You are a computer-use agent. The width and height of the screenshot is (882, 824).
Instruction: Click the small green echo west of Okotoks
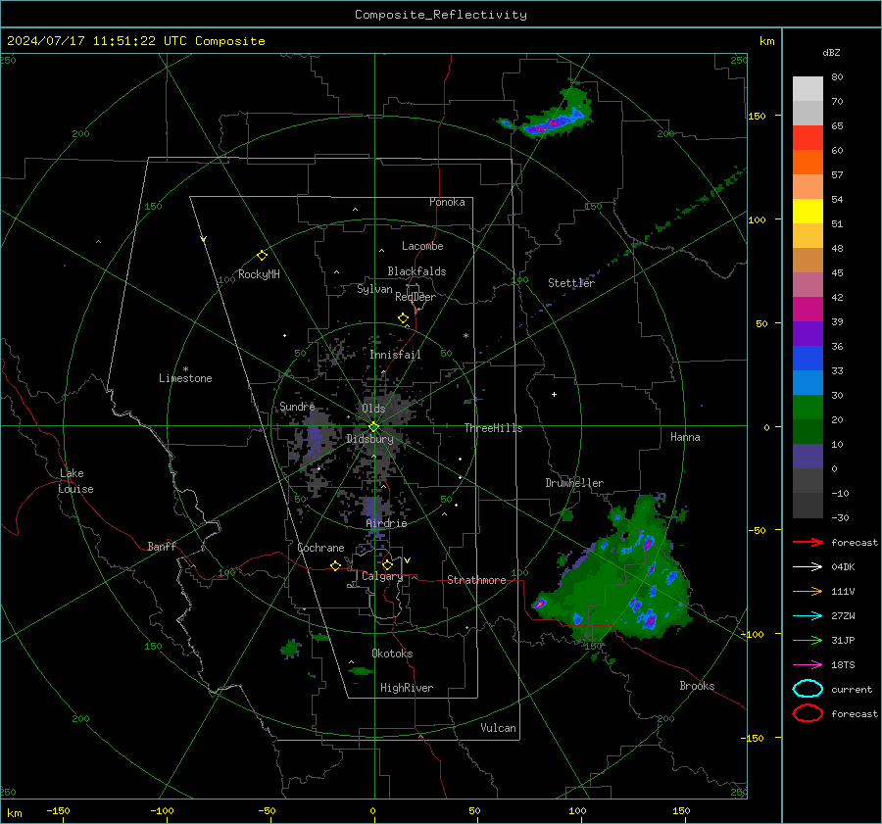[291, 649]
